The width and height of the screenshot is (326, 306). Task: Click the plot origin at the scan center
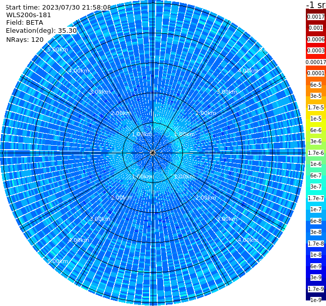pos(153,153)
